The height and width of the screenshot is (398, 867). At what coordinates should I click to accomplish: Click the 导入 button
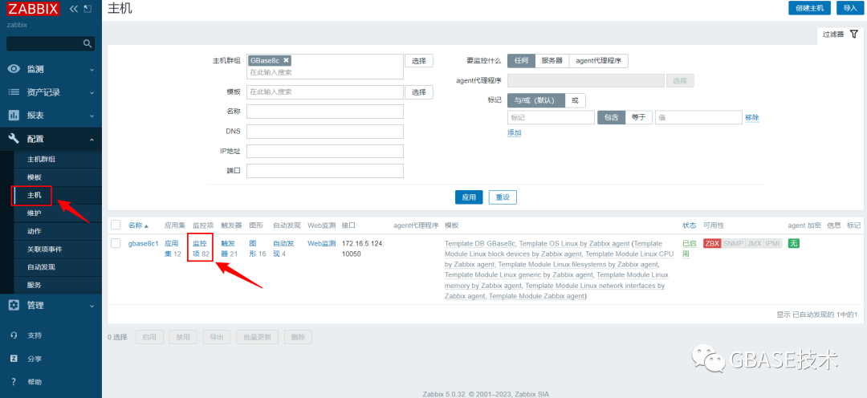[x=850, y=8]
